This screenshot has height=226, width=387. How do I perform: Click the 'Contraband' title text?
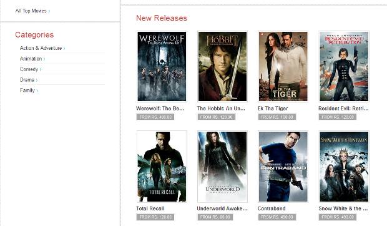[x=272, y=209]
